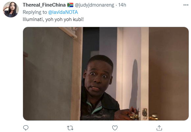This screenshot has width=191, height=132.
Task: Click the Thereal_FineChina display name
Action: coord(44,5)
